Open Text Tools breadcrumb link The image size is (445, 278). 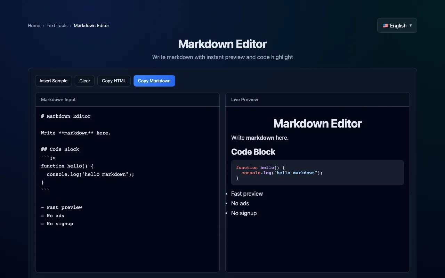57,25
